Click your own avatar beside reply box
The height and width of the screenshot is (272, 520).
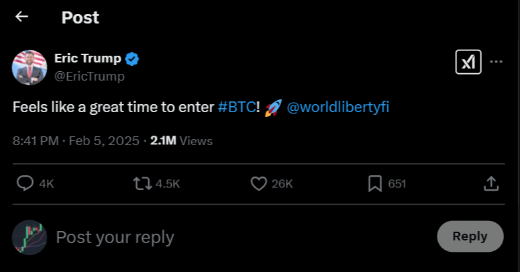[30, 237]
